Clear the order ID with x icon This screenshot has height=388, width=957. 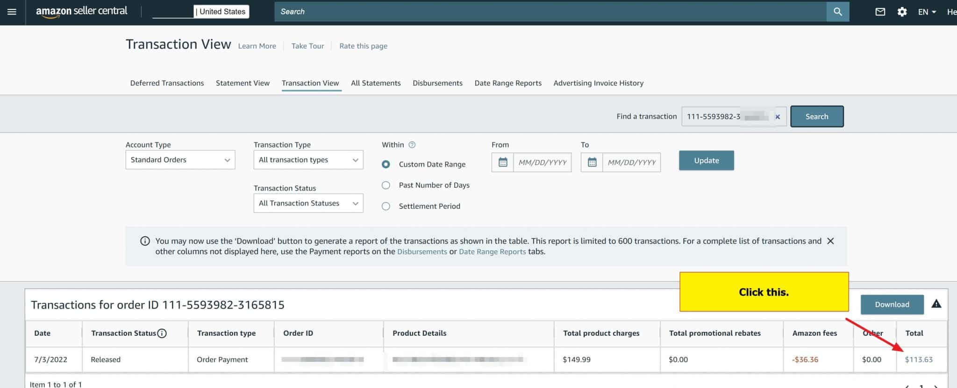point(778,117)
